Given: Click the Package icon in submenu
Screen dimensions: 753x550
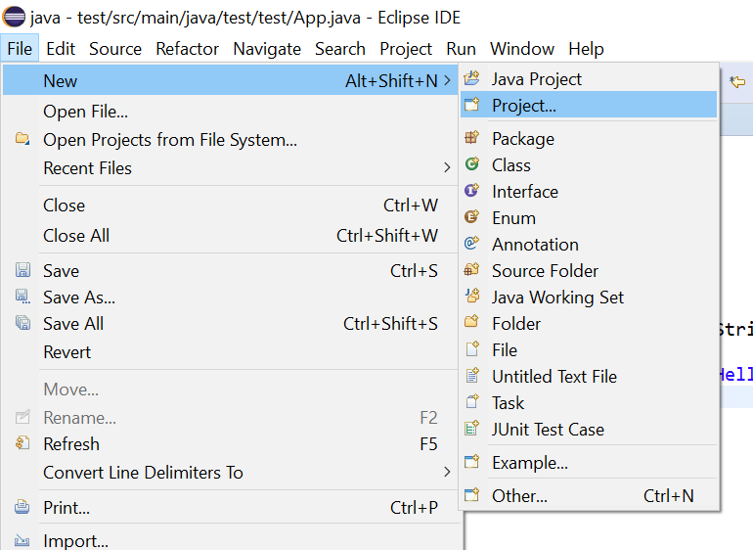Looking at the screenshot, I should (471, 138).
